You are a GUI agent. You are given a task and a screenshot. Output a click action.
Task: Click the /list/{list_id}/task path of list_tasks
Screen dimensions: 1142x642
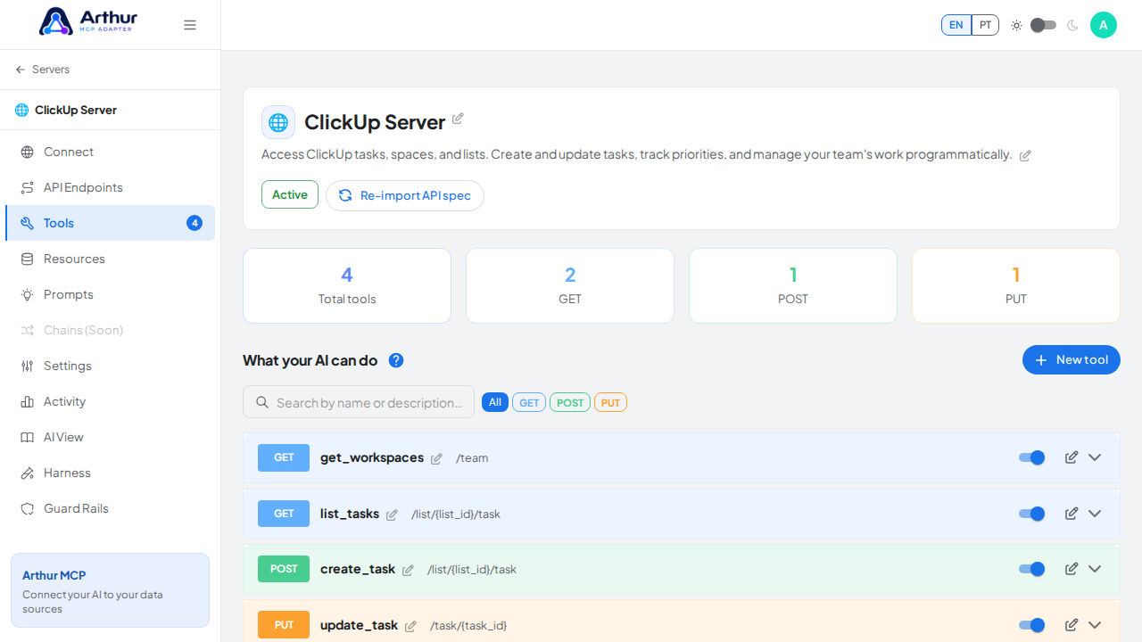coord(456,514)
